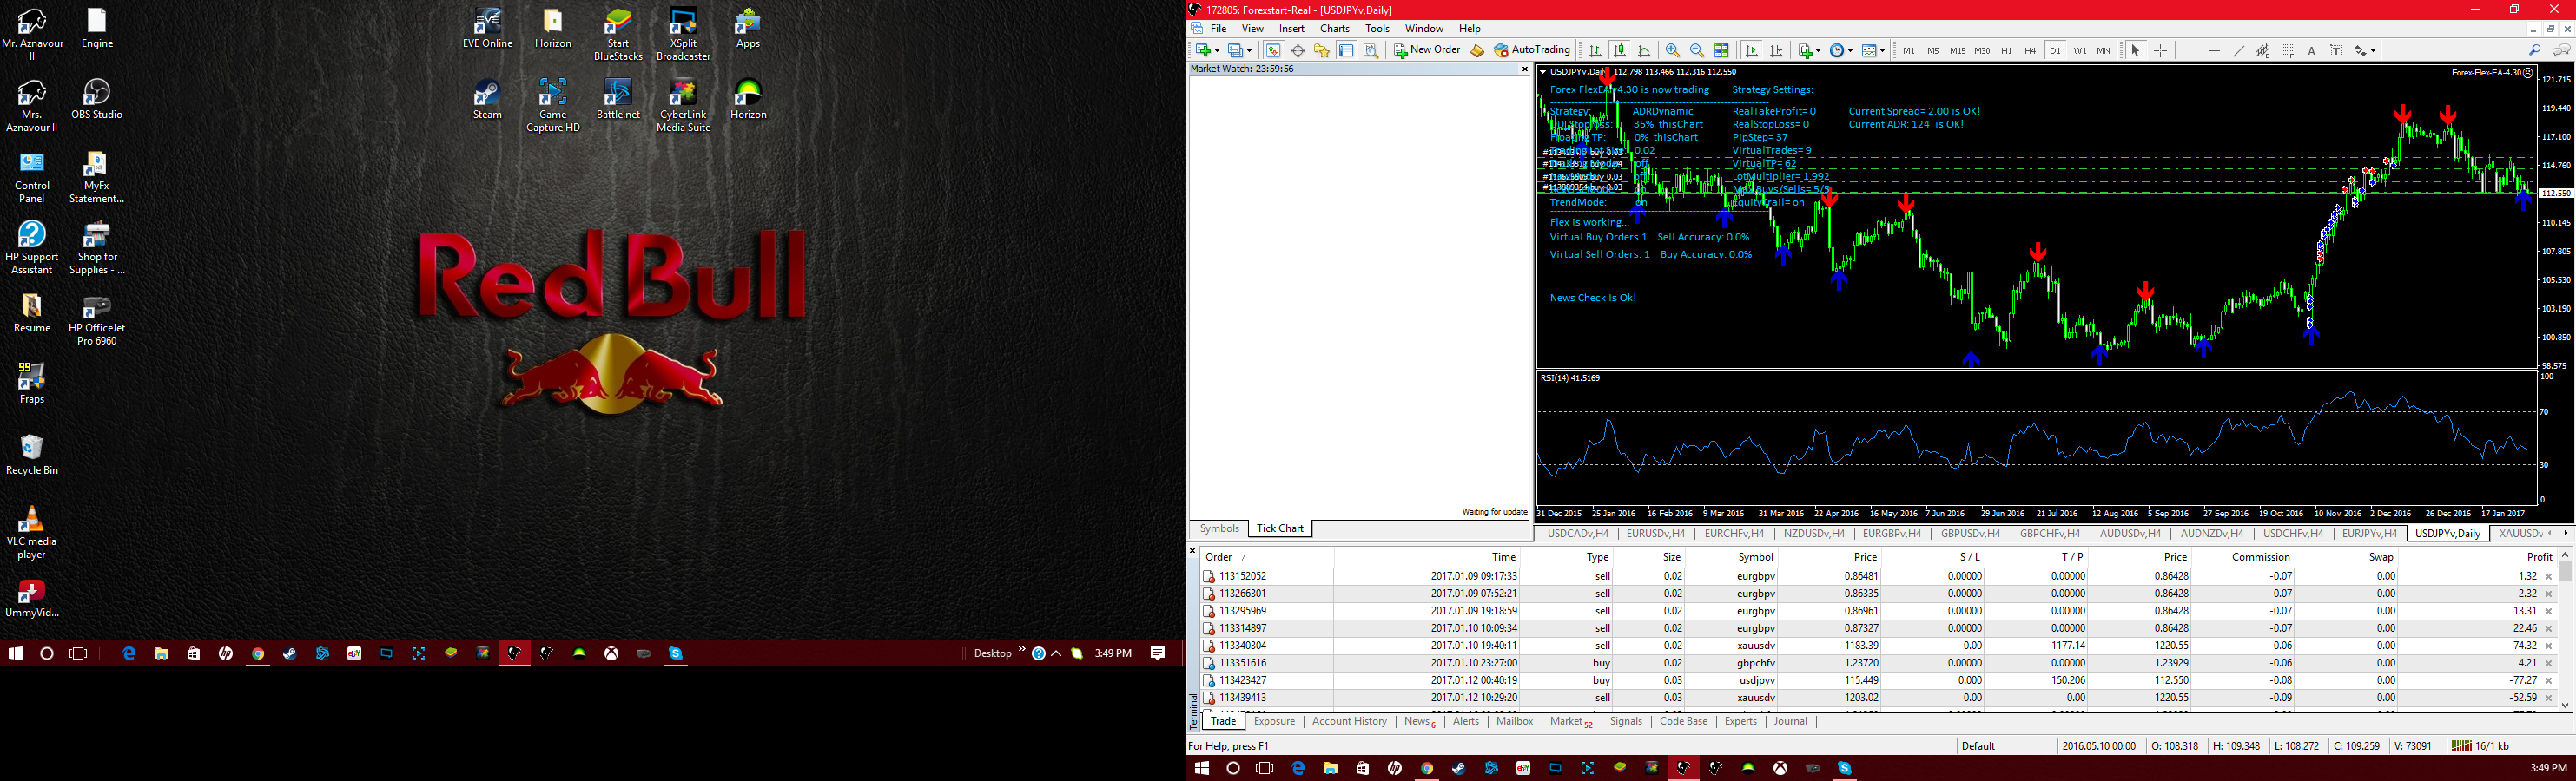
Task: Open the Charts menu
Action: point(1334,29)
